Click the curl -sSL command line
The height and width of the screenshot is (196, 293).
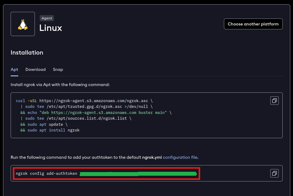click(x=84, y=101)
